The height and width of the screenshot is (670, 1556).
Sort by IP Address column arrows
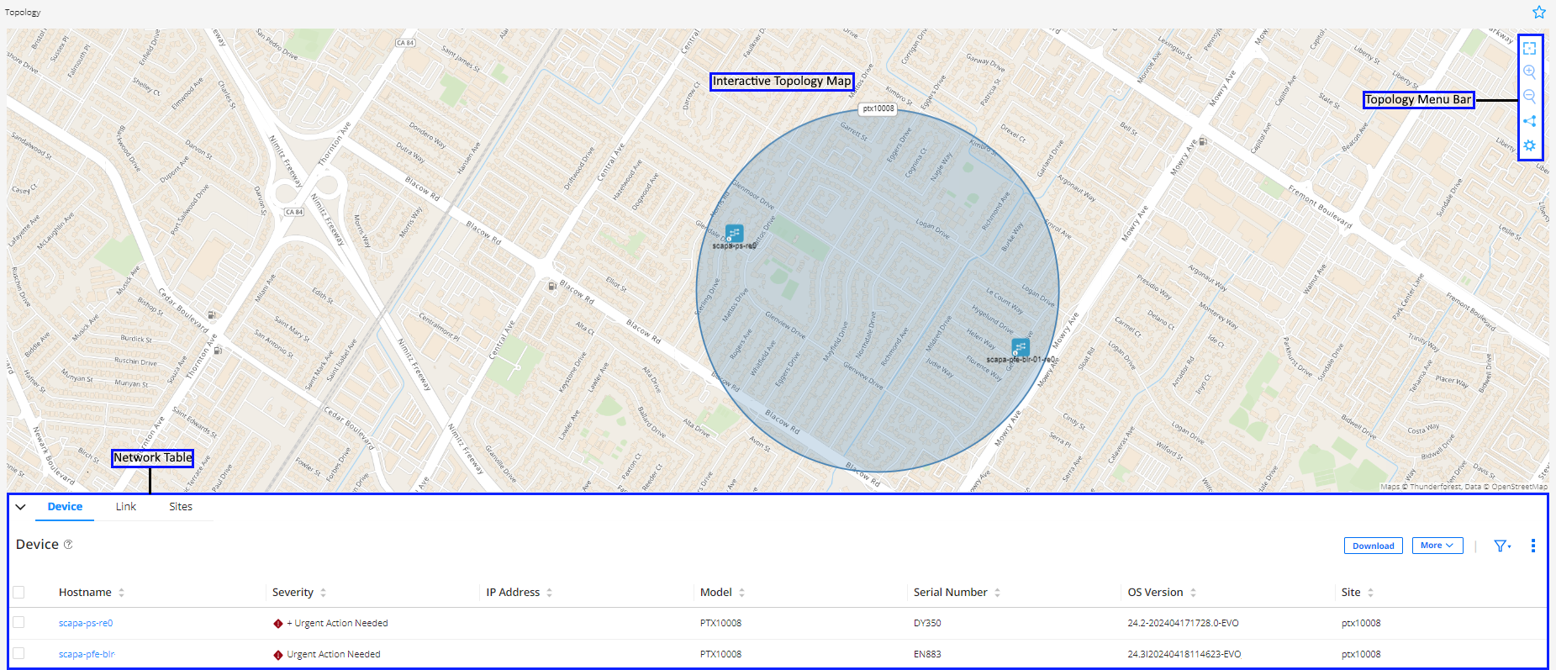[549, 593]
